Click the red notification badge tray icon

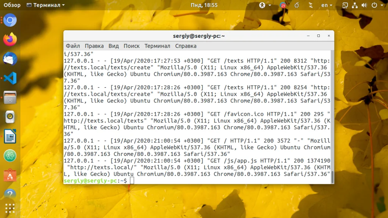(283, 5)
